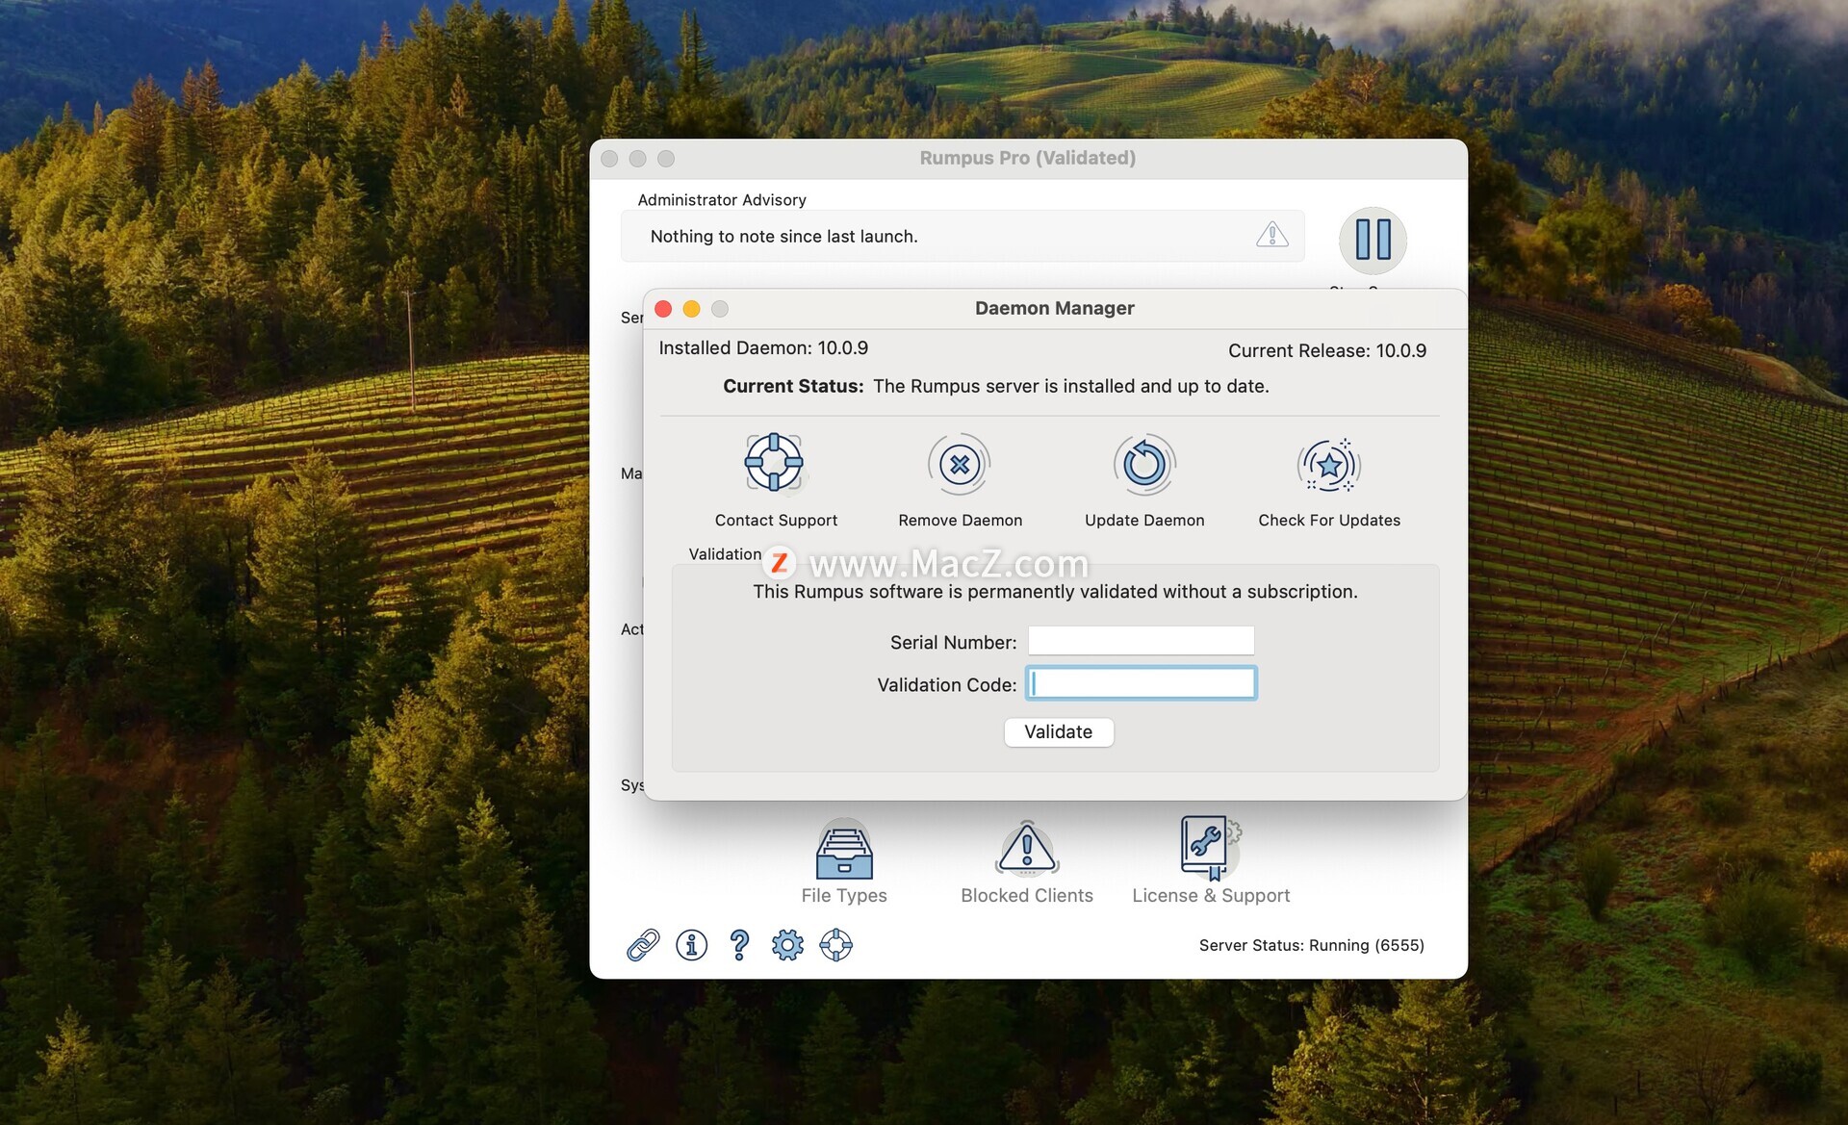Click the Contact Support lifebuoy icon

pos(774,463)
